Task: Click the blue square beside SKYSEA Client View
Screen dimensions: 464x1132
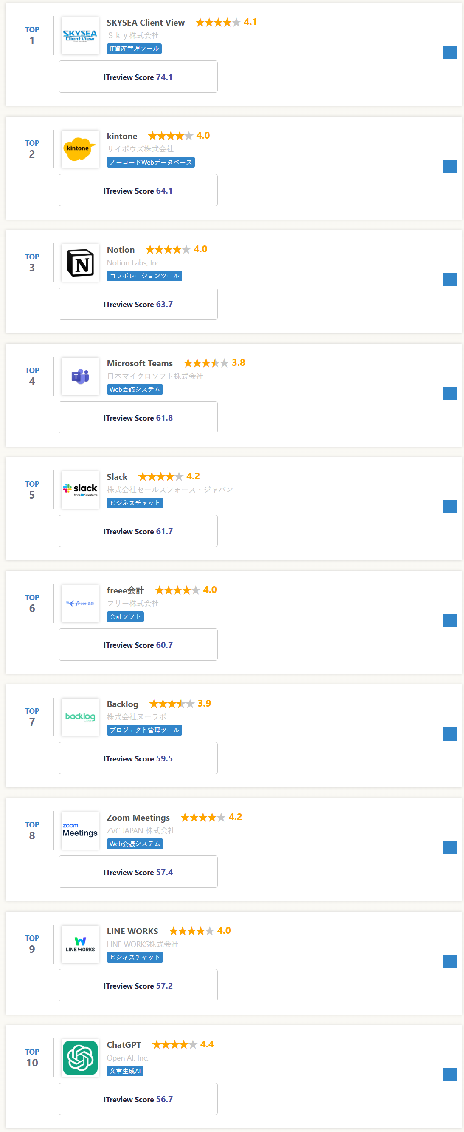Action: 450,52
